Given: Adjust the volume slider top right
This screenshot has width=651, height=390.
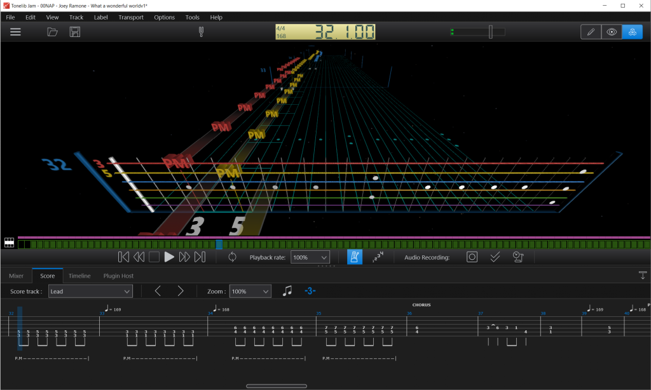Looking at the screenshot, I should pos(491,30).
